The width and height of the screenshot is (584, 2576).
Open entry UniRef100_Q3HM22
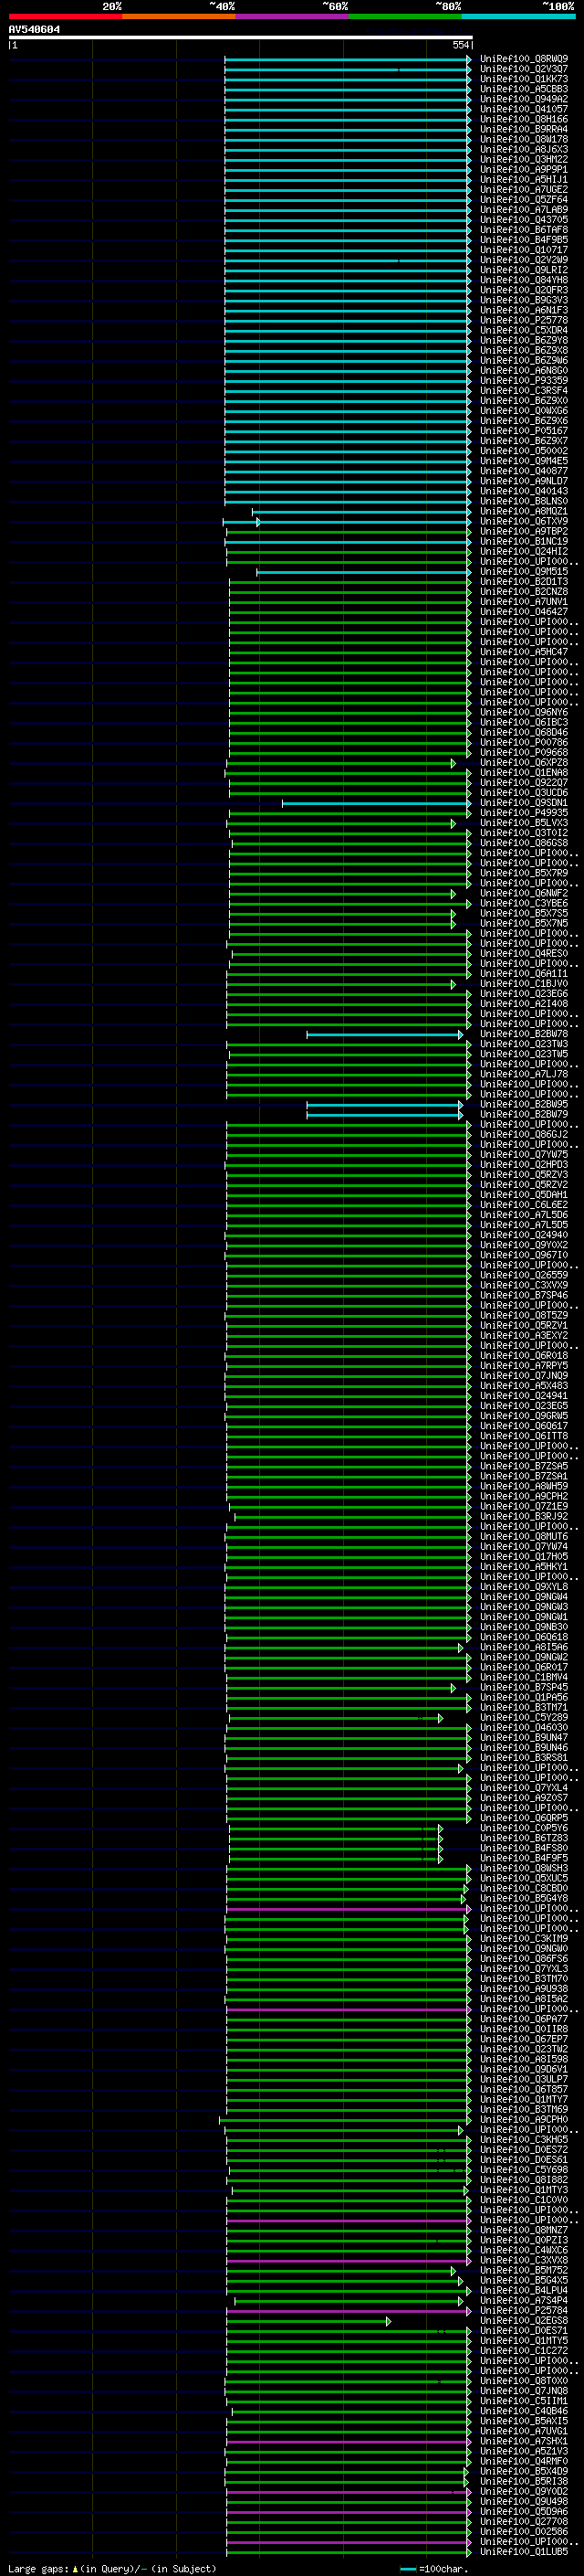[x=524, y=159]
